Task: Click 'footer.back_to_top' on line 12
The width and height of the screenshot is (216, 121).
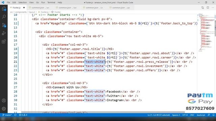Action: [x=177, y=23]
